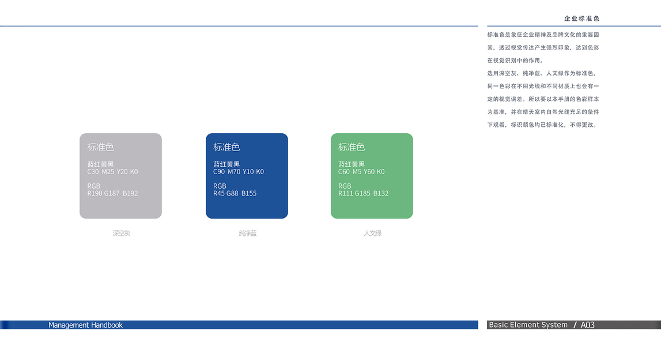Screen dimensions: 661x346
Task: Click the C60 M5 Y60 K0 value
Action: point(361,172)
